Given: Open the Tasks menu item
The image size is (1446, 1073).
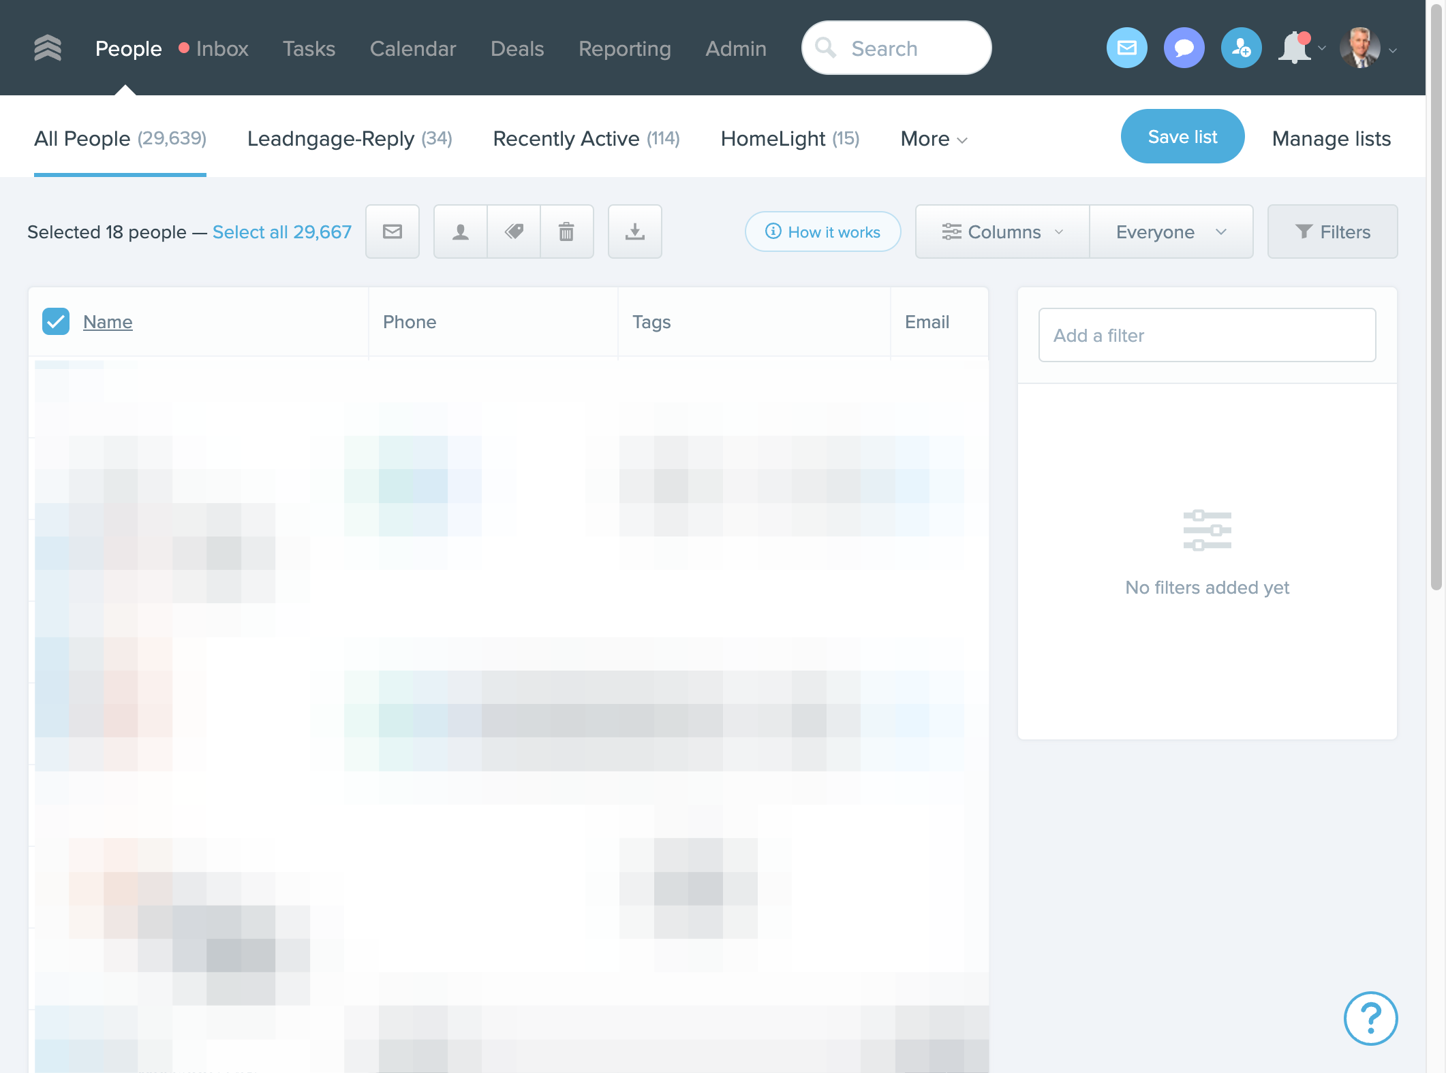Looking at the screenshot, I should click(x=309, y=48).
